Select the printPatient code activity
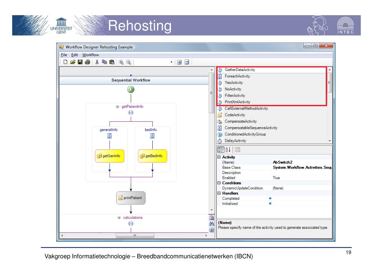 [131, 198]
